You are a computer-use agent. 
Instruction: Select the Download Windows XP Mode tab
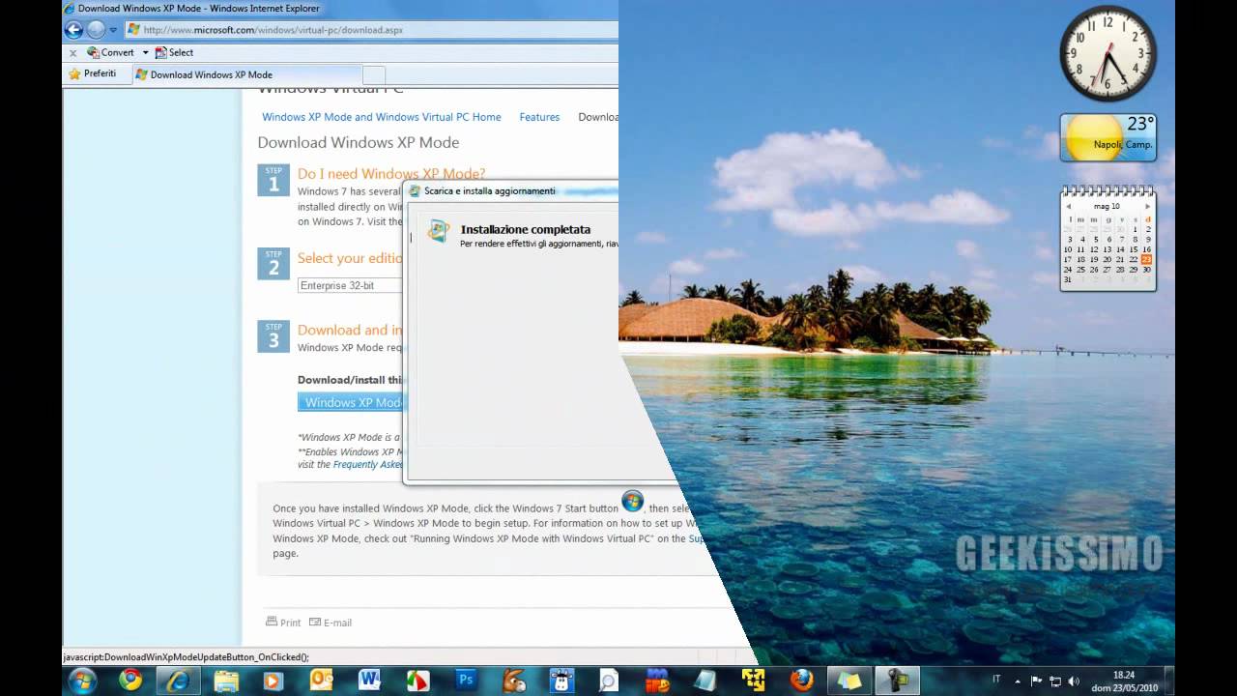246,74
